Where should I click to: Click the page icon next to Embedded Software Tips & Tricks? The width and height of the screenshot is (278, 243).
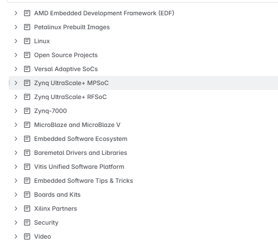pos(27,181)
